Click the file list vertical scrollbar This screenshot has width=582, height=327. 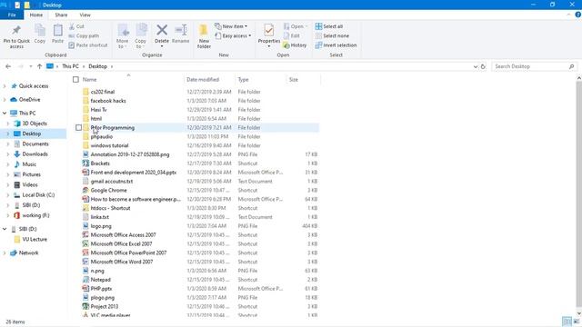tap(578, 194)
